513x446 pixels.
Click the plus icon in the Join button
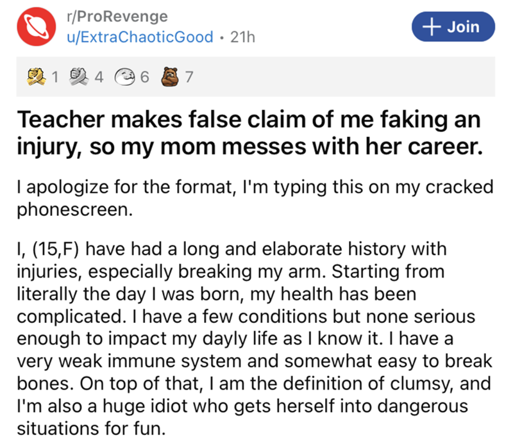(x=433, y=26)
